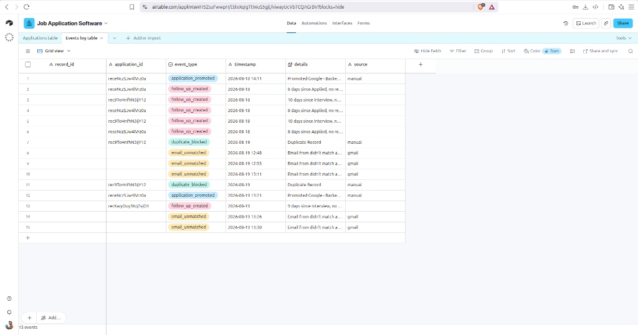The image size is (638, 335).
Task: Click the '9 days since Interview' details cell
Action: (x=315, y=206)
